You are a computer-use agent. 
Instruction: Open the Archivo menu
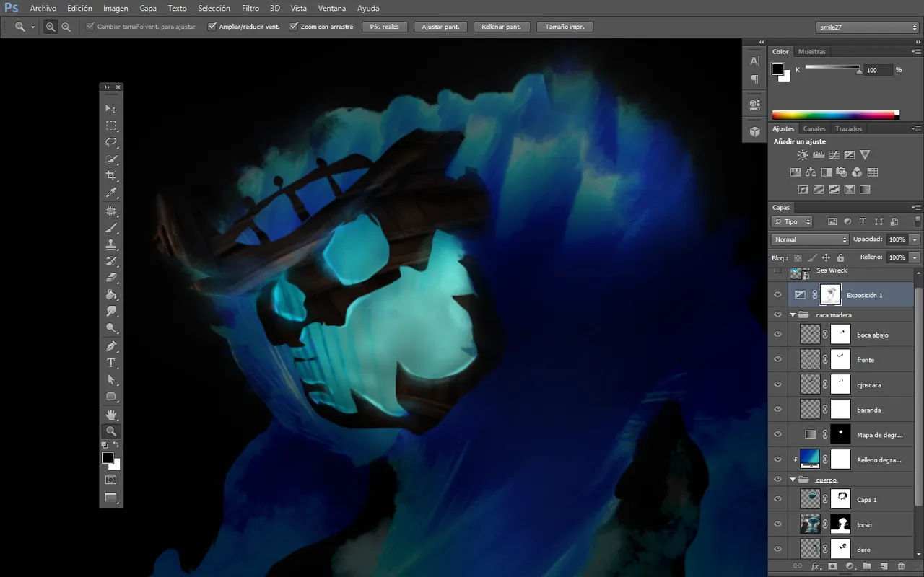tap(43, 9)
